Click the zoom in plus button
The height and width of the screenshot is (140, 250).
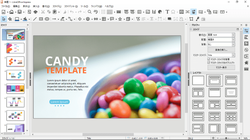239,138
